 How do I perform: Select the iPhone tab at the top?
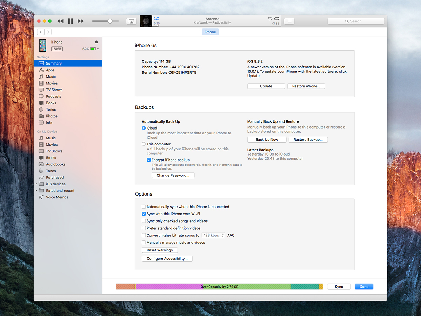pos(210,32)
